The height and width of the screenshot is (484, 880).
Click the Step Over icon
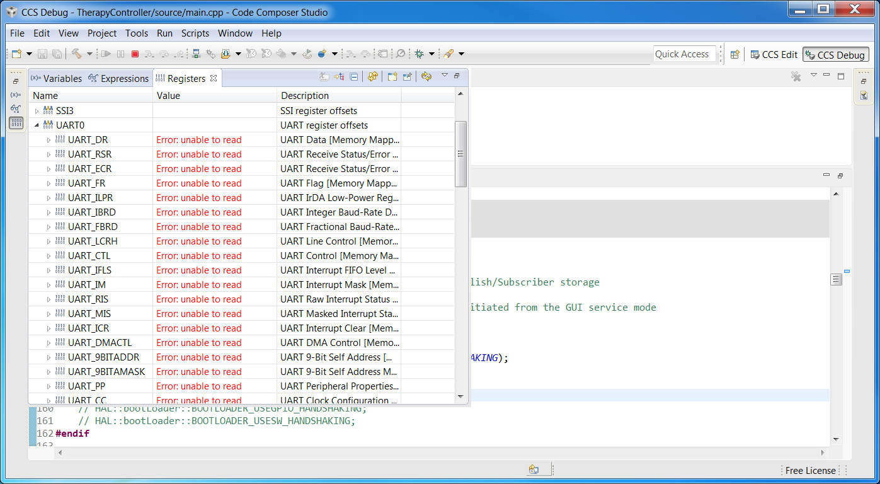(x=165, y=54)
